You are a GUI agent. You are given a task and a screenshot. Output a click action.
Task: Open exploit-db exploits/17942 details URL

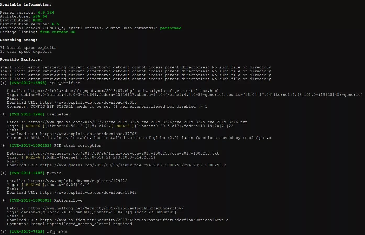pyautogui.click(x=78, y=181)
